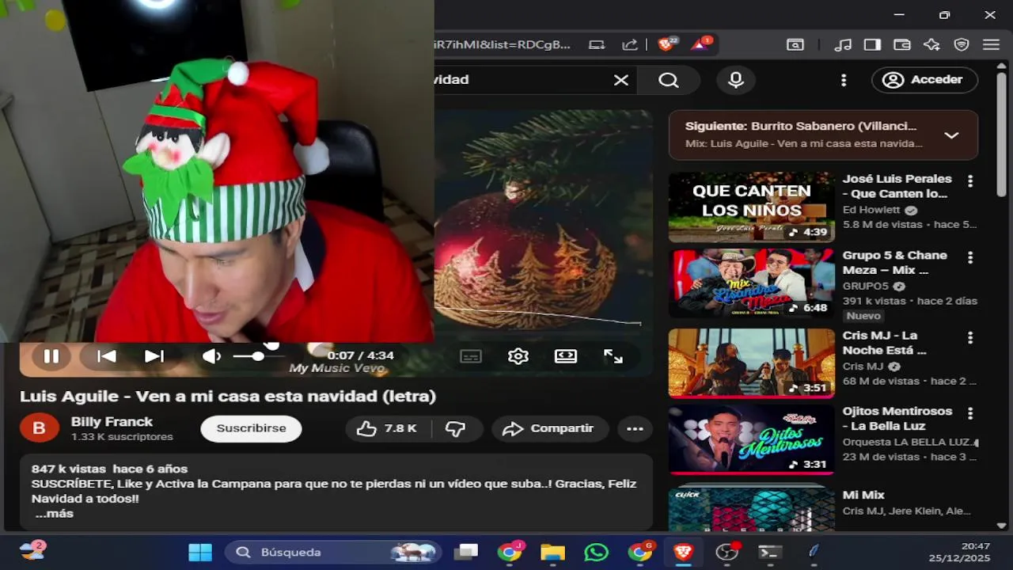Open WhatsApp from the taskbar
Screen dimensions: 1013x570
pos(596,552)
